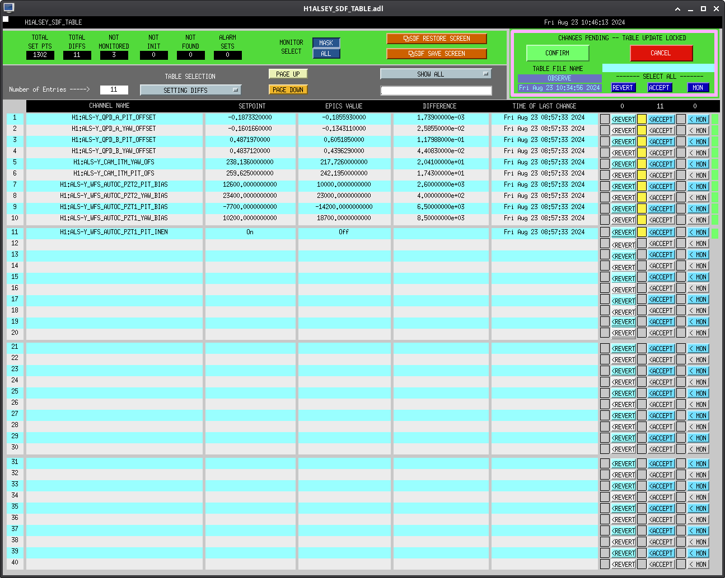Revert row 1 H1:ALS-Y_QPD_A_PIT_OFFSET
Viewport: 725px width, 578px height.
click(x=623, y=119)
